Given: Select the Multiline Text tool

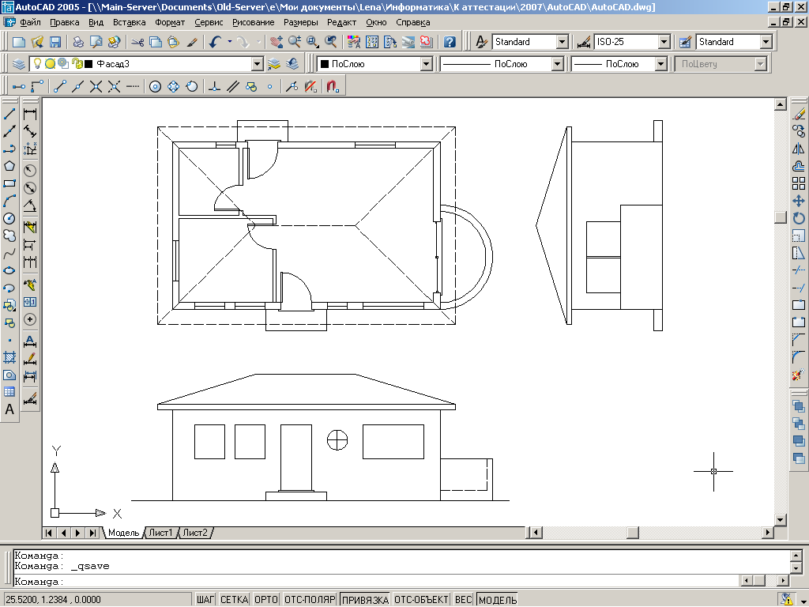Looking at the screenshot, I should click(x=9, y=409).
